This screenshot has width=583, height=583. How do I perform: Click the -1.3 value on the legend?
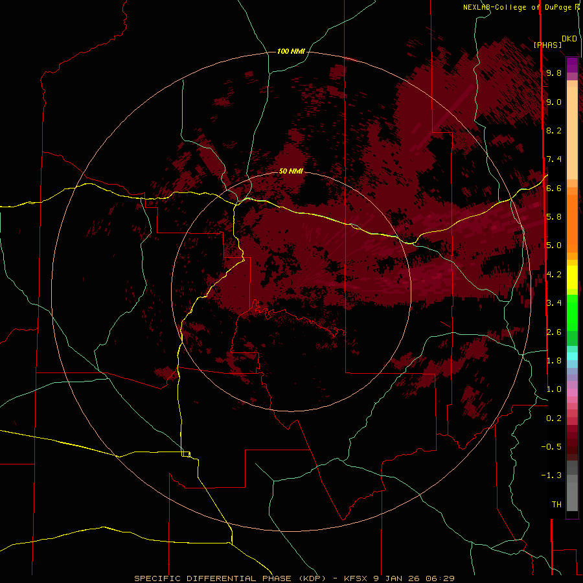click(x=551, y=475)
